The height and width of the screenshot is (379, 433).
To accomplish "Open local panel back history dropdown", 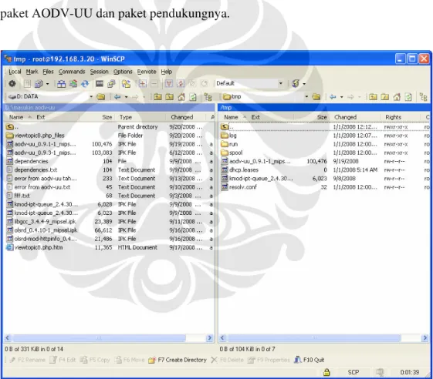I will [127, 97].
